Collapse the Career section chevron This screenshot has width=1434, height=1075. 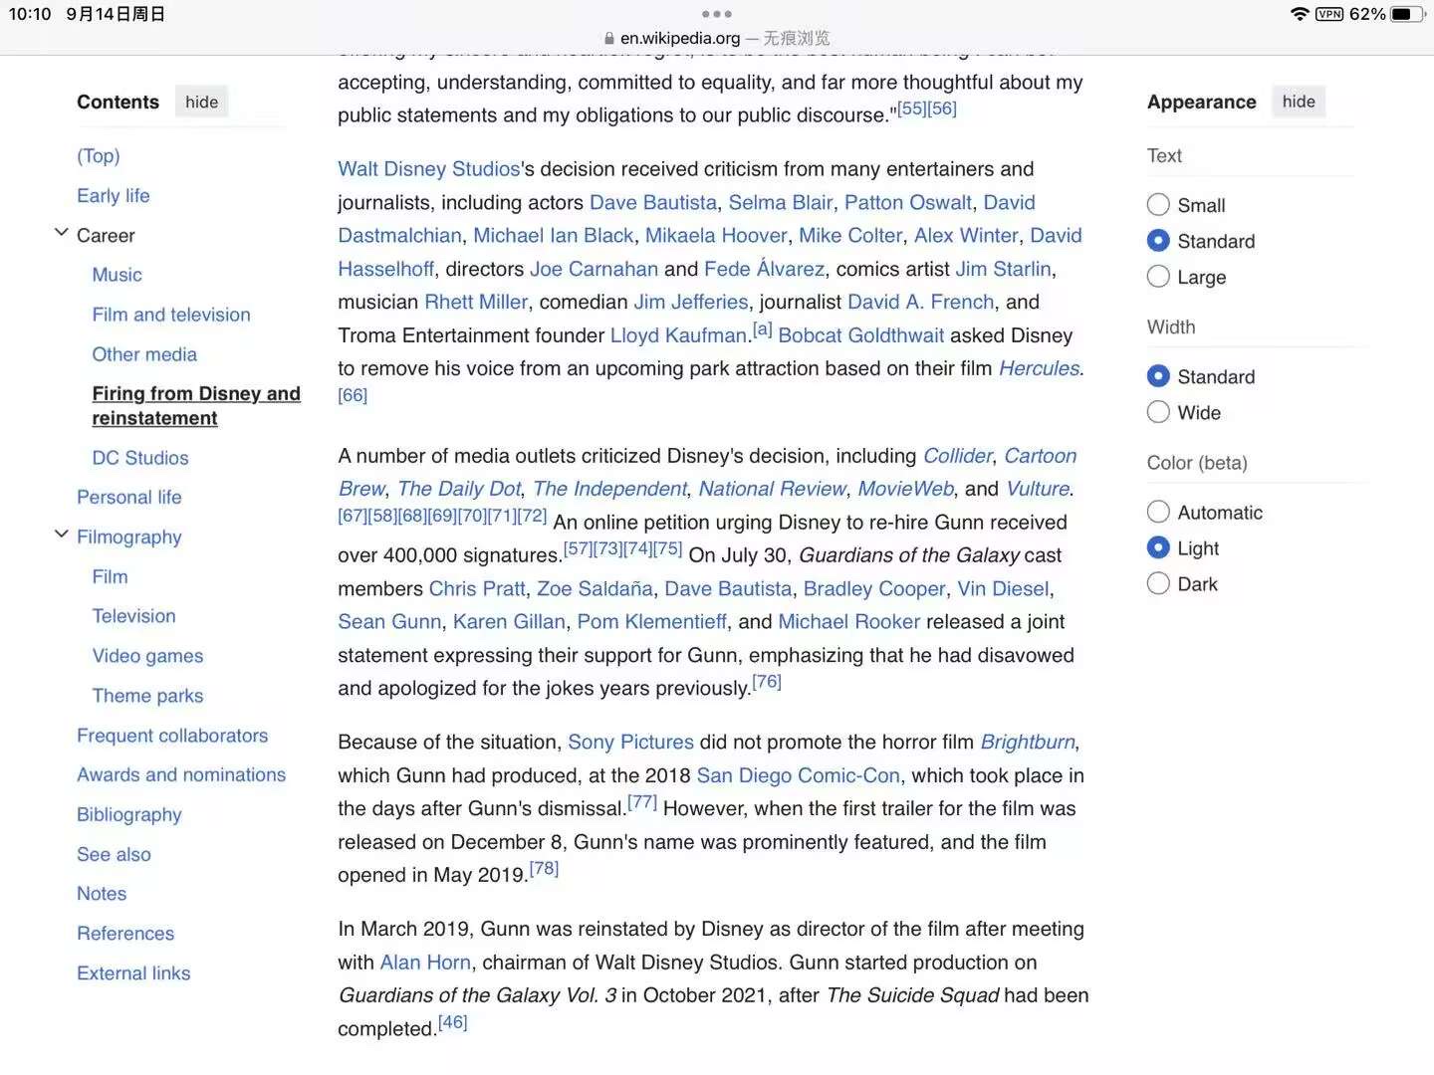61,234
